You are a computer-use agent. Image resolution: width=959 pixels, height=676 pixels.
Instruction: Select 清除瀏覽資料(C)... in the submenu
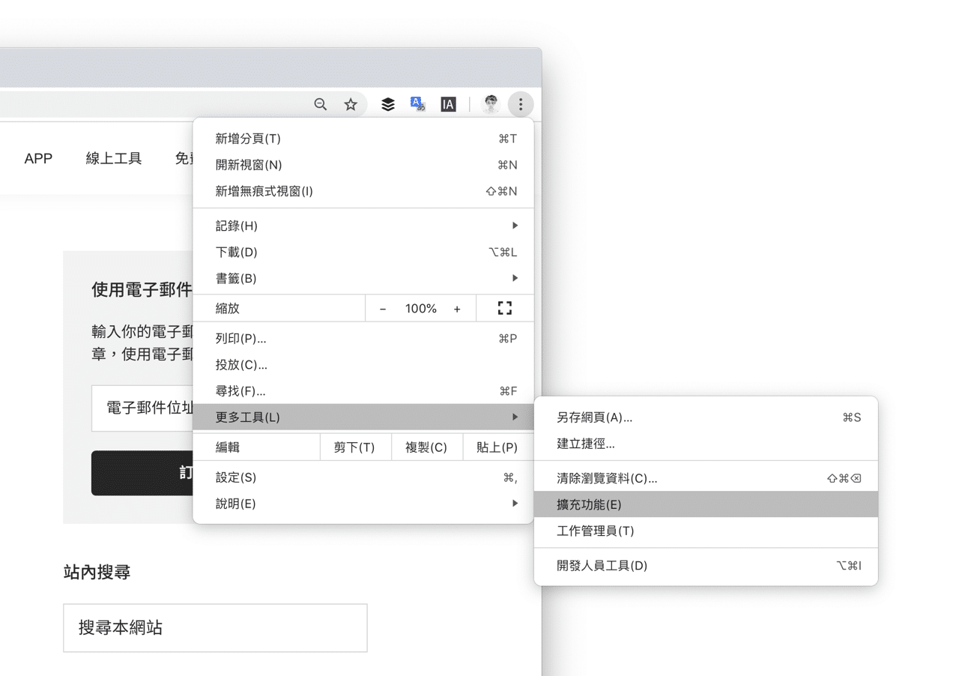point(706,478)
